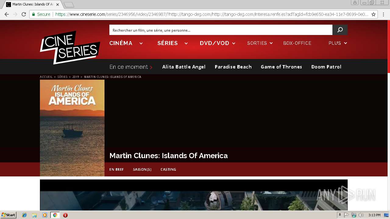The height and width of the screenshot is (219, 390).
Task: Click the Secure padlock site info
Action: click(x=41, y=14)
